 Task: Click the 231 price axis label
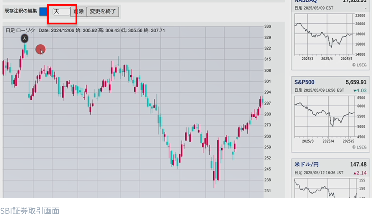(268, 191)
